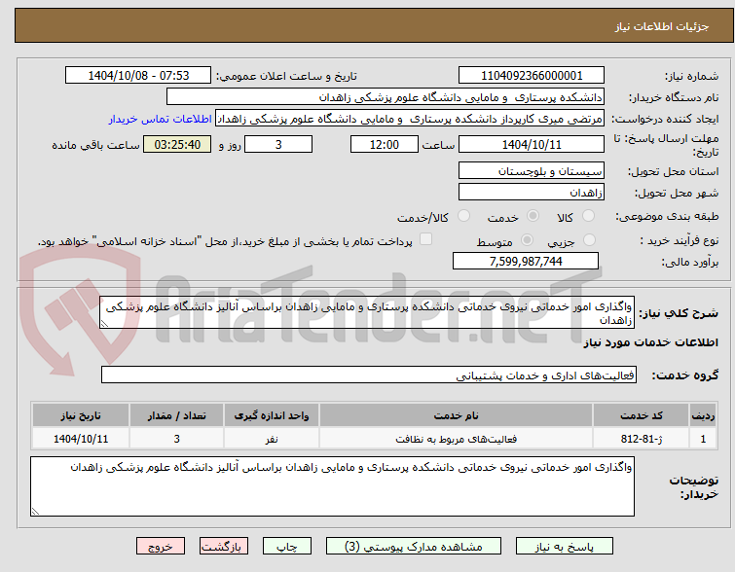This screenshot has height=572, width=735.
Task: Click the پاسخ به نیاز button
Action: (565, 547)
